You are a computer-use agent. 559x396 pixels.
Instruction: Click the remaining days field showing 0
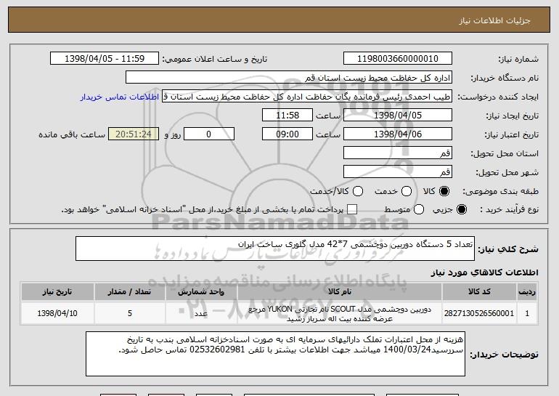point(209,134)
